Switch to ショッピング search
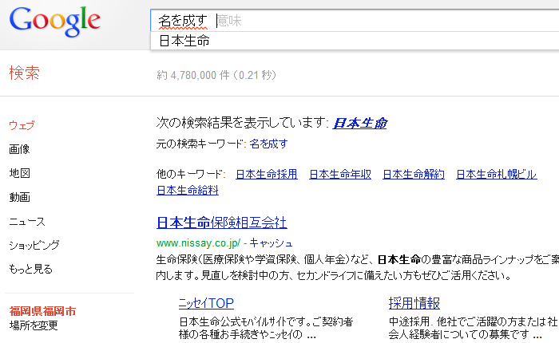559x343 pixels. [x=34, y=245]
